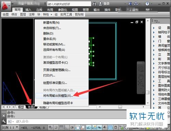Screen dimensions: 171x131
Task: Open the 输出 ribbon tab
Action: [96, 10]
